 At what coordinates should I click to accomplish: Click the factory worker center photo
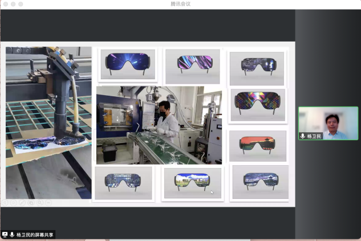pyautogui.click(x=159, y=125)
